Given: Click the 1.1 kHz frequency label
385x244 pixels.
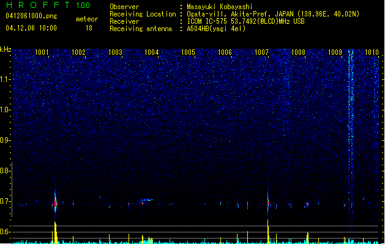Looking at the screenshot, I should (5, 79).
